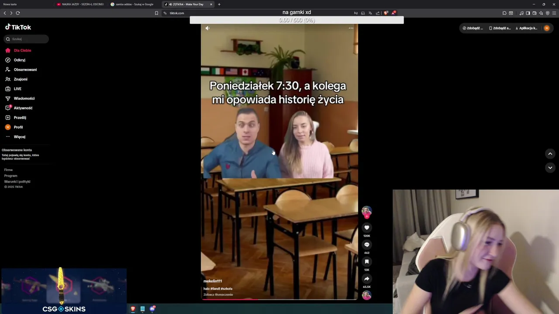Go to the Odkryj page
The width and height of the screenshot is (559, 314).
19,60
